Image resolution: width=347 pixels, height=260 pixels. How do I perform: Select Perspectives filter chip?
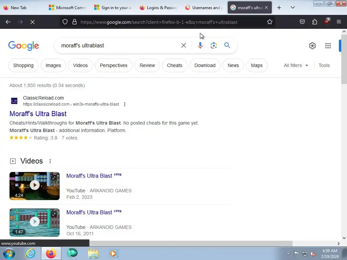pos(114,65)
